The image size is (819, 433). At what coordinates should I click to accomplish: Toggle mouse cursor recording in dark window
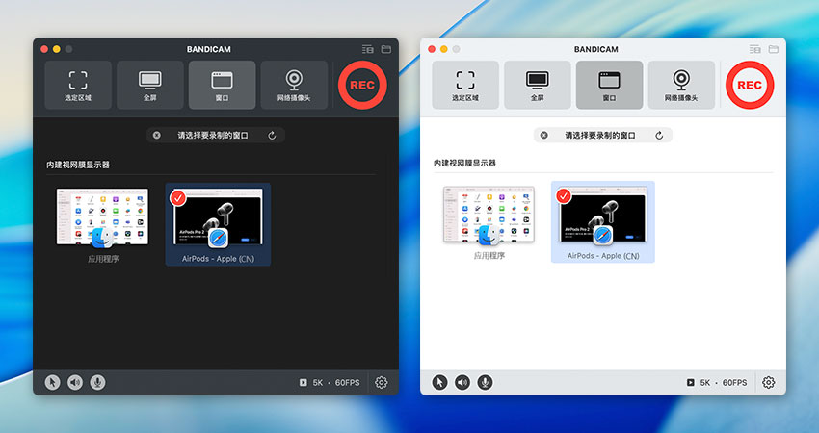click(x=52, y=382)
